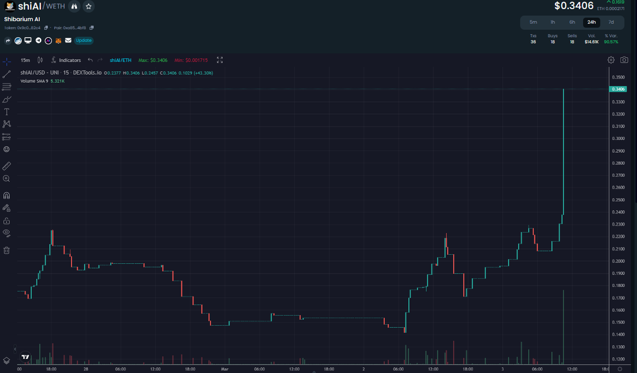
Task: Copy the pair address 0xa85...4bf8
Action: pyautogui.click(x=92, y=28)
